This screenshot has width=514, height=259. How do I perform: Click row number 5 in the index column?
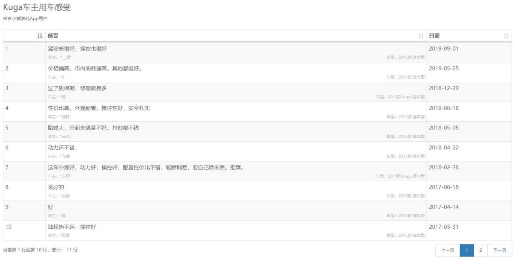[7, 128]
